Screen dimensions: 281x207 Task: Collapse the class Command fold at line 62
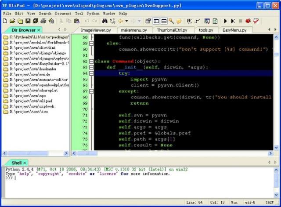(x=91, y=62)
